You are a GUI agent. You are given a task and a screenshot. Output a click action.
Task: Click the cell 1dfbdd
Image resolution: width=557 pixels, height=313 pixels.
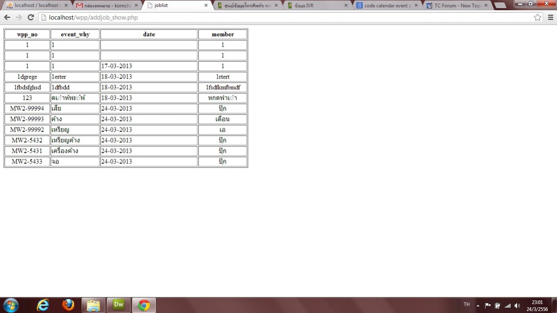point(75,87)
